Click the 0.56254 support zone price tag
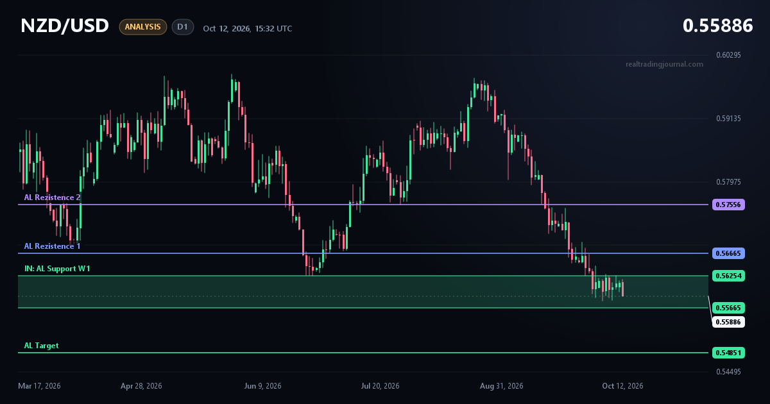 [x=728, y=276]
